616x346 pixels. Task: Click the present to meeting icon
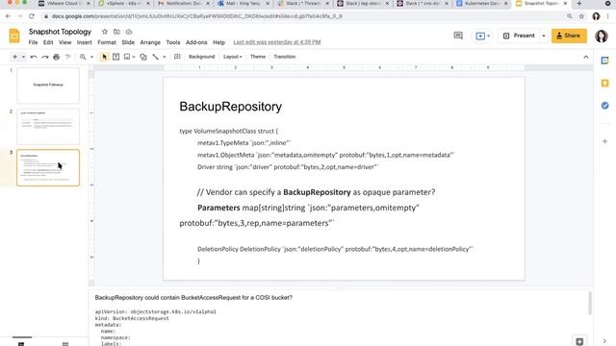[480, 37]
